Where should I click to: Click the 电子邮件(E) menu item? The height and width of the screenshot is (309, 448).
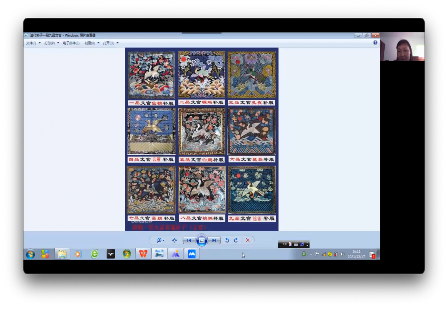pos(71,43)
